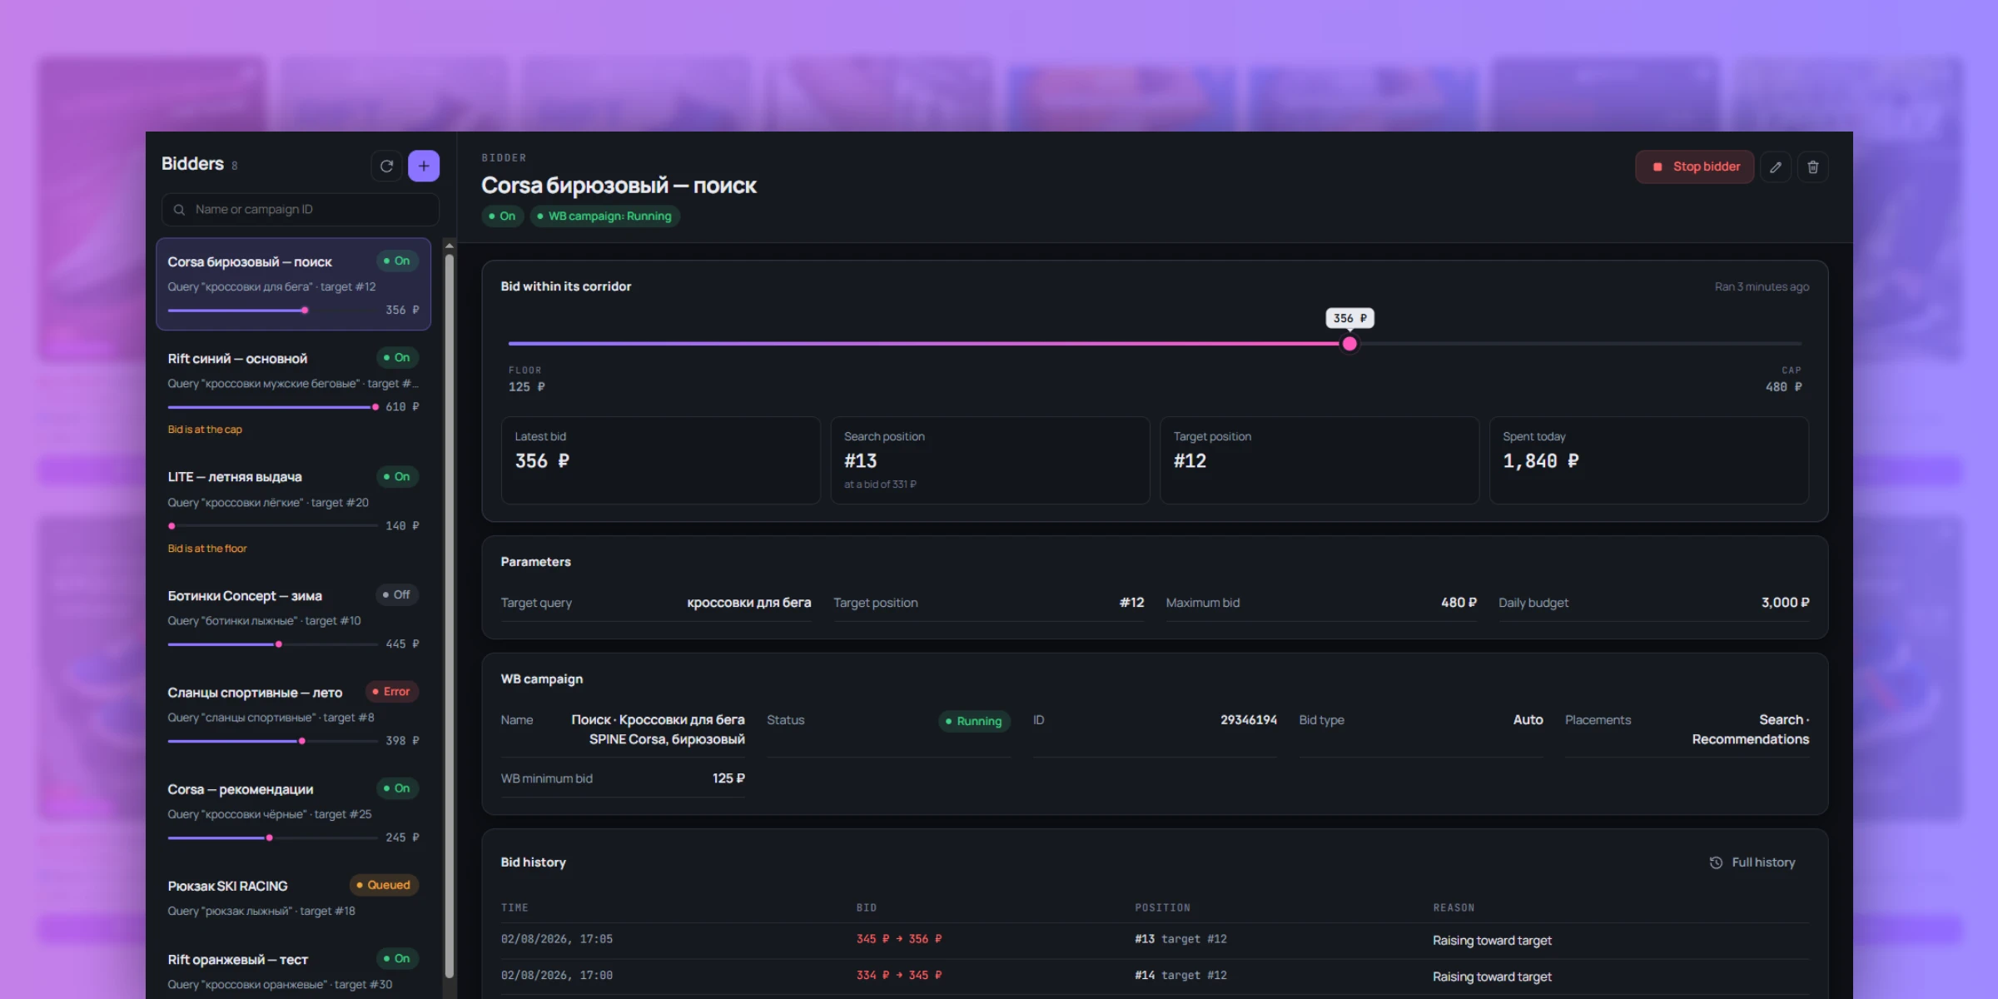The image size is (1998, 999).
Task: Click scrollbar up arrow in bidder list
Action: click(450, 246)
